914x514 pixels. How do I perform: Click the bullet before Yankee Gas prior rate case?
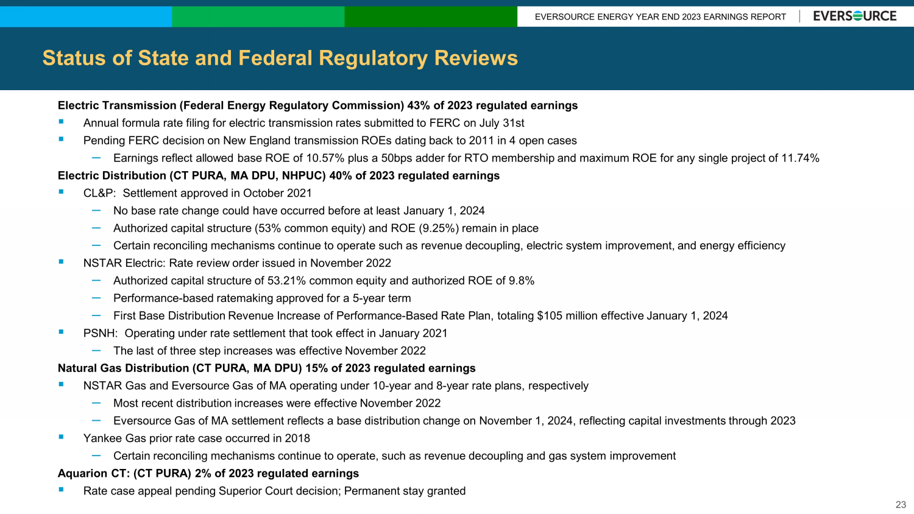coord(61,437)
